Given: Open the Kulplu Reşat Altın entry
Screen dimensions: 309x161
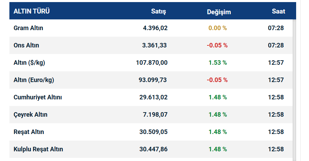Looking at the screenshot, I should coord(38,149).
